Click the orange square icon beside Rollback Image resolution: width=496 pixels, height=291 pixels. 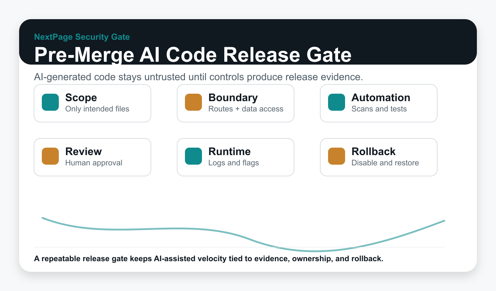pyautogui.click(x=337, y=156)
